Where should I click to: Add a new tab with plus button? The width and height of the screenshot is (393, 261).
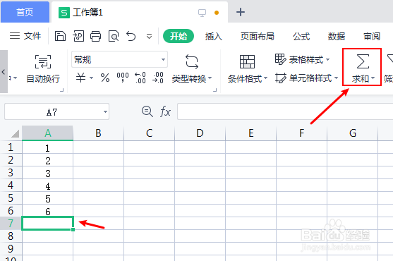point(241,12)
